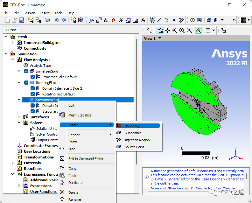Toggle the RotatingFluid domain checkbox
This screenshot has height=203, width=252.
[x=26, y=83]
